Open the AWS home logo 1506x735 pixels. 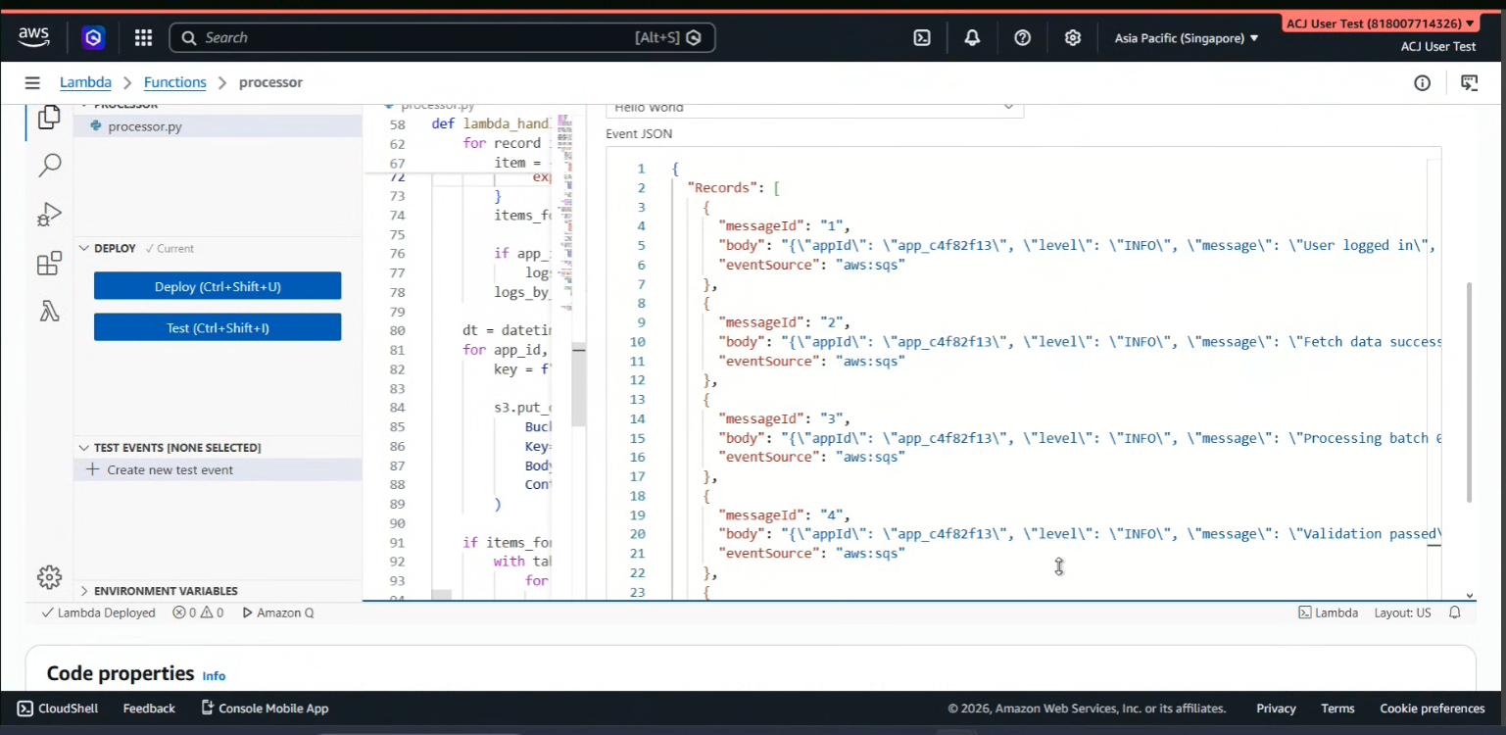click(x=33, y=37)
